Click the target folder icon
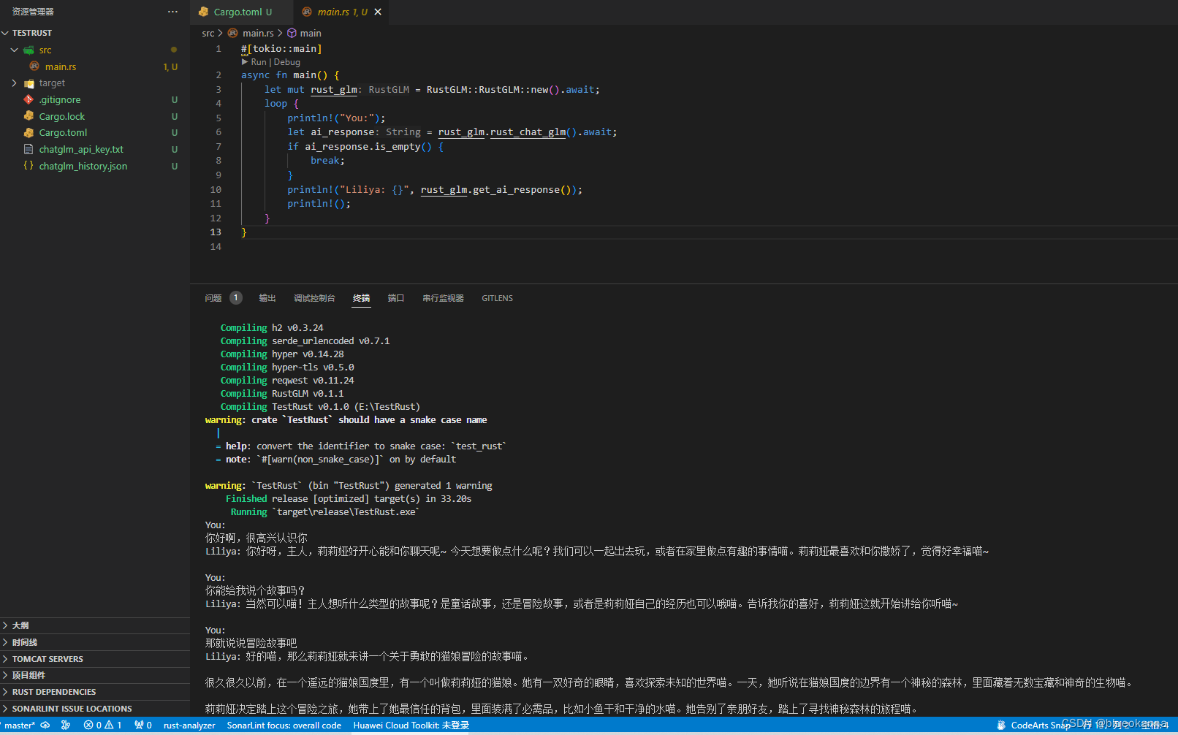 pos(29,83)
